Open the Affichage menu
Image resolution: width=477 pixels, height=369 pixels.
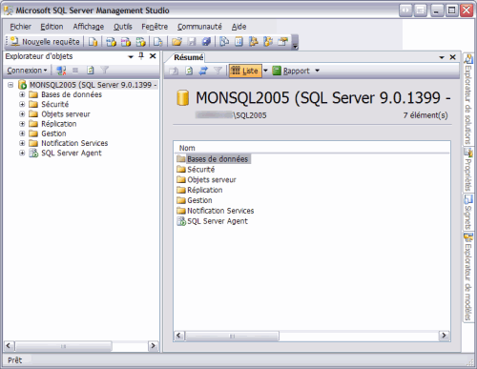(89, 27)
